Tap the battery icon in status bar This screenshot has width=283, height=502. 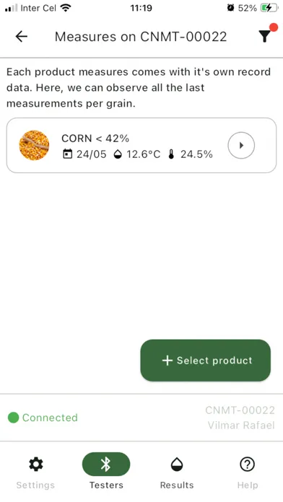[269, 8]
